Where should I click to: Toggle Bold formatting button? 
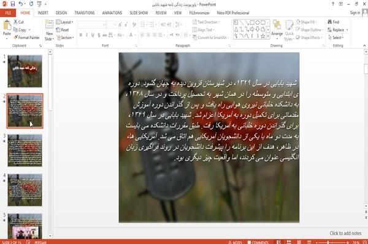[x=81, y=35]
